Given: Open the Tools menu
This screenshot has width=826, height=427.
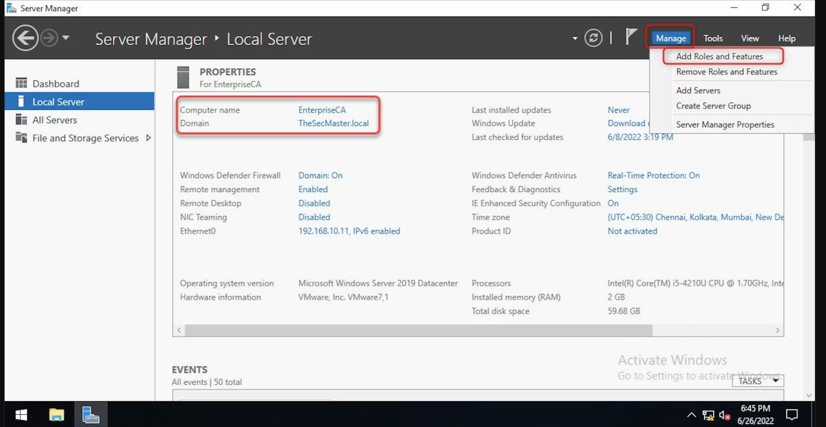Looking at the screenshot, I should (x=713, y=38).
